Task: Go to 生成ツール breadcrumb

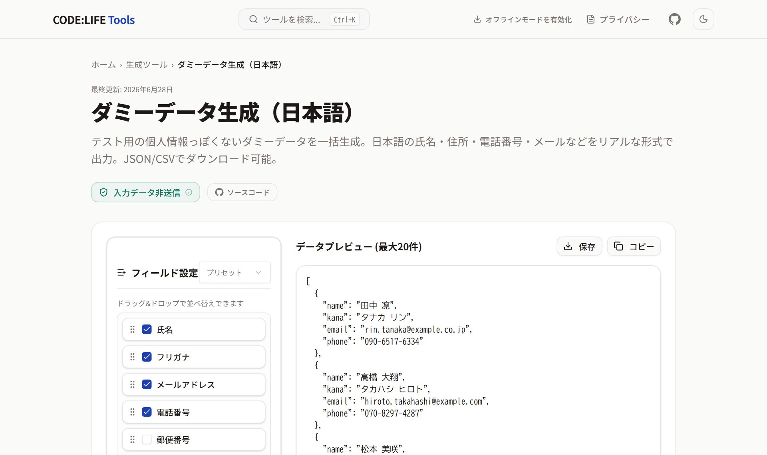Action: pyautogui.click(x=147, y=65)
